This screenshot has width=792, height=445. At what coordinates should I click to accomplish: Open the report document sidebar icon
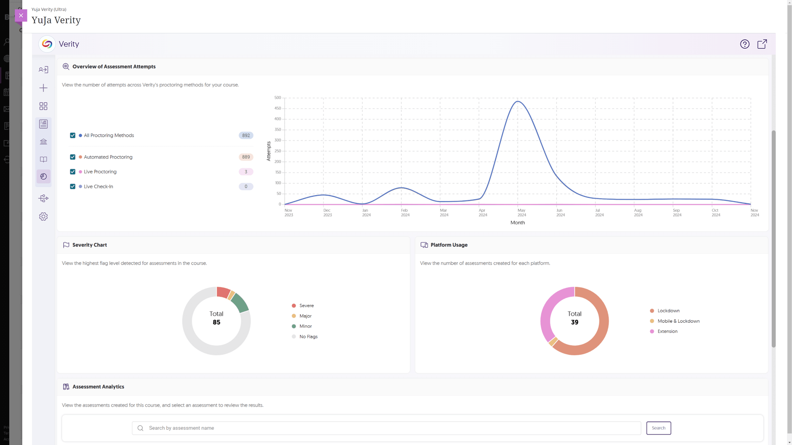43,124
